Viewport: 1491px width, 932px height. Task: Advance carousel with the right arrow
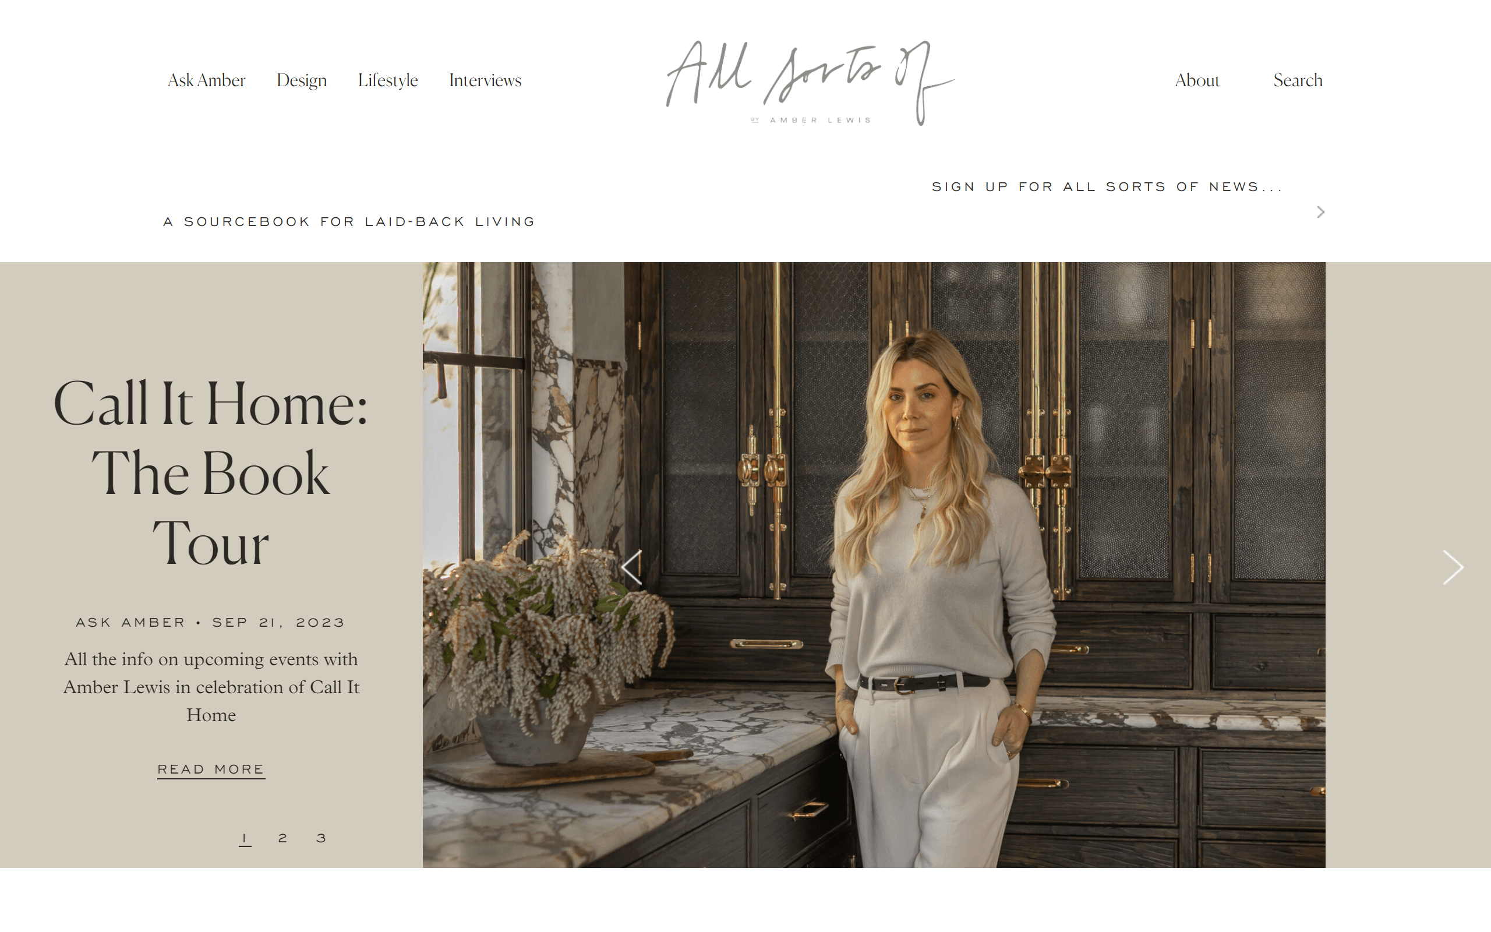click(x=1453, y=567)
